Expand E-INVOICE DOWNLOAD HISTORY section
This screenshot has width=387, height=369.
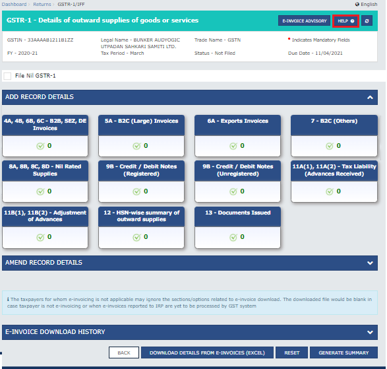coord(370,333)
